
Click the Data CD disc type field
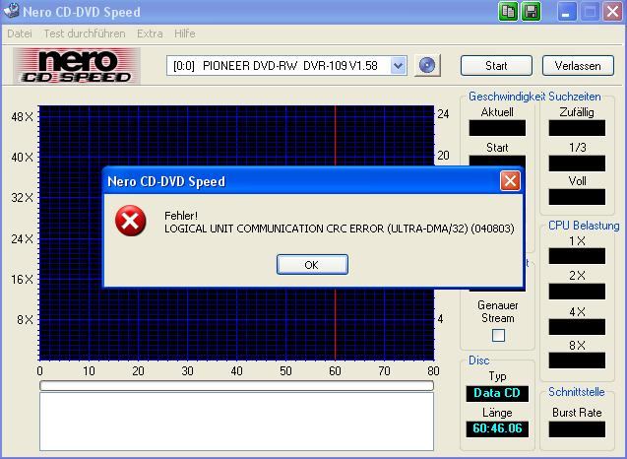click(497, 393)
